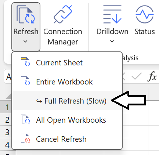Image resolution: width=159 pixels, height=155 pixels.
Task: Click the red Cancel Refresh page icon
Action: pos(25,138)
